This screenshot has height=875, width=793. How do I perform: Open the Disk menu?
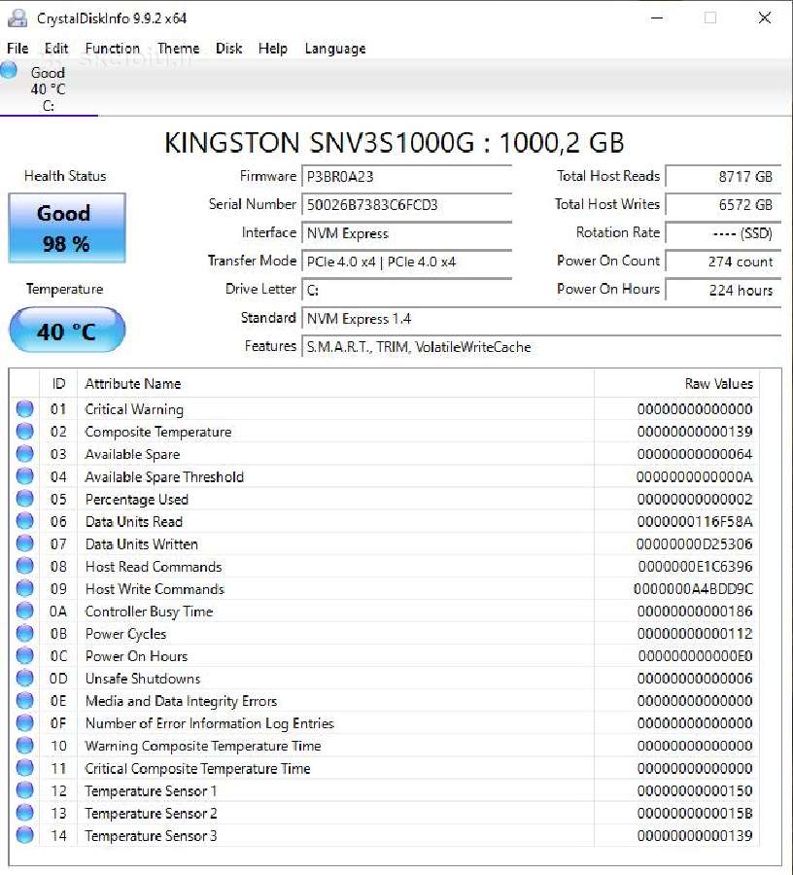(x=228, y=49)
